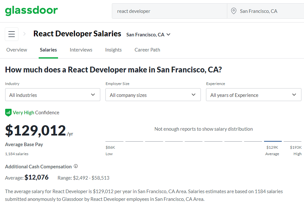Image resolution: width=304 pixels, height=206 pixels.
Task: Click the $86K Low salary bar segment
Action: click(x=114, y=141)
